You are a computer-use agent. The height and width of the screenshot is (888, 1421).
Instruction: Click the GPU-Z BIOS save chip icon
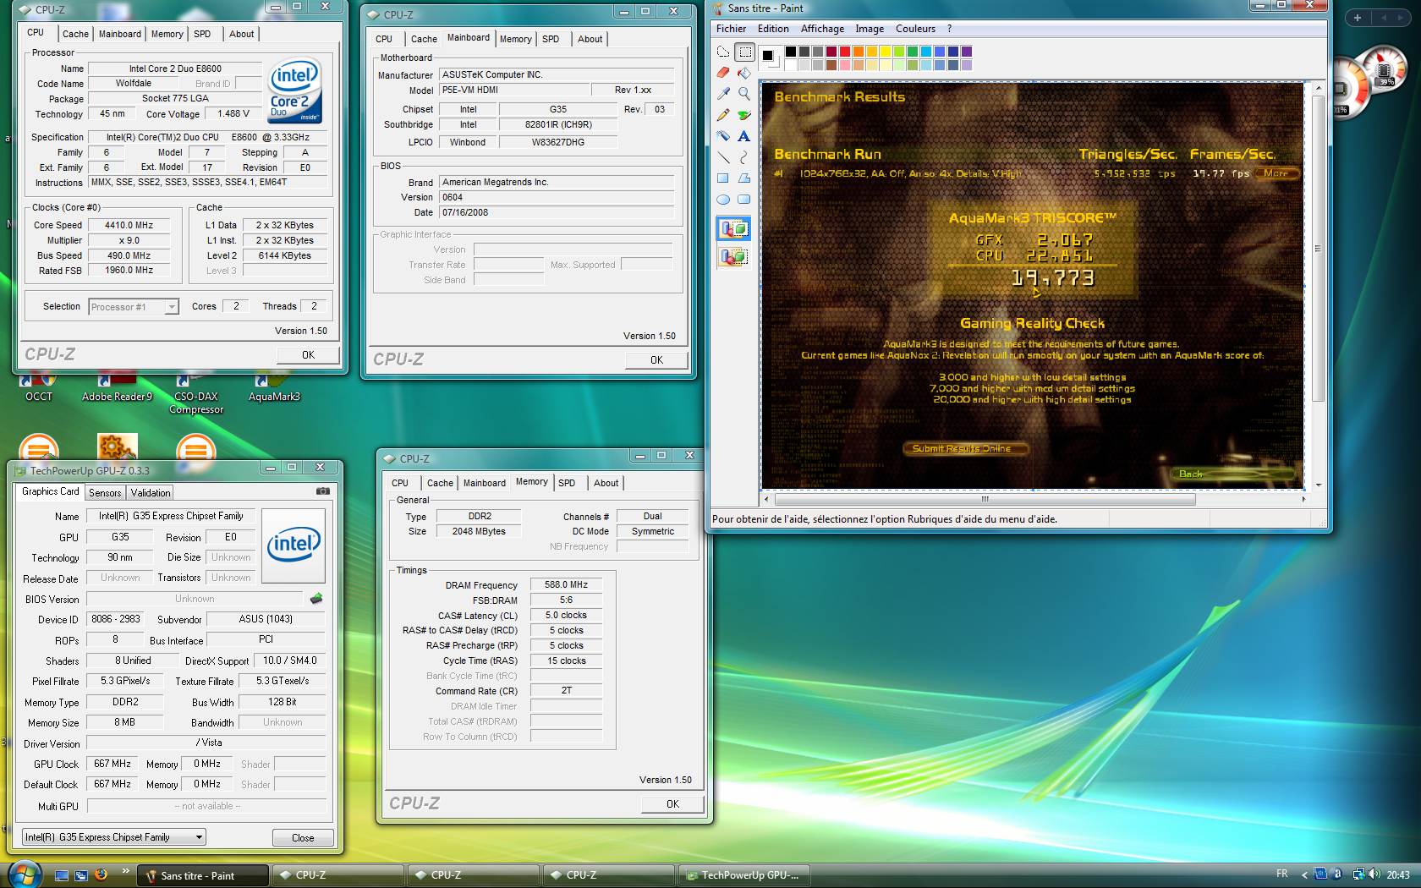pos(316,599)
